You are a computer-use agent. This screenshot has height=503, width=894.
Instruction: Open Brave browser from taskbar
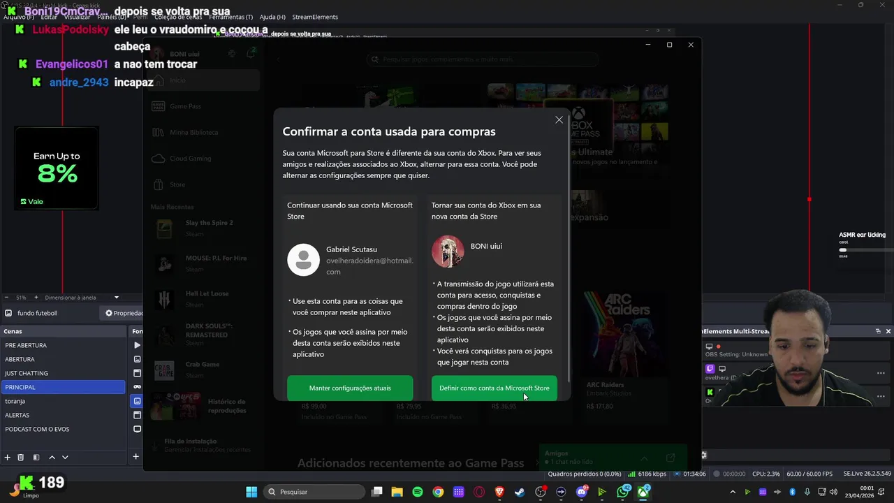[499, 492]
